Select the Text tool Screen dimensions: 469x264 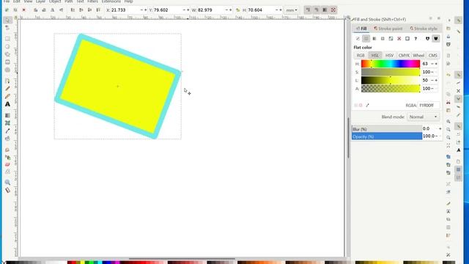(7, 104)
